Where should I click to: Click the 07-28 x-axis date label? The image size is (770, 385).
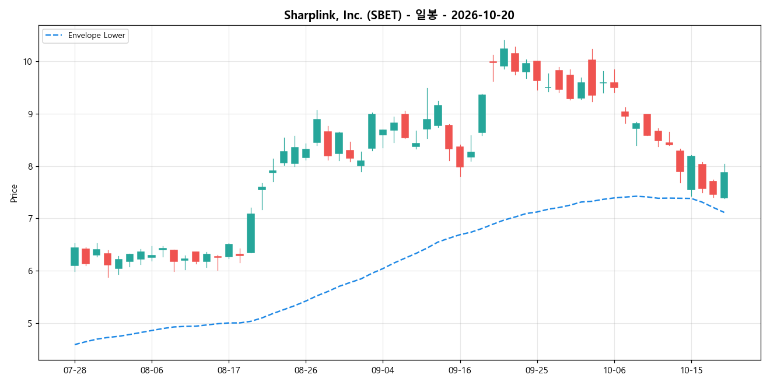75,370
